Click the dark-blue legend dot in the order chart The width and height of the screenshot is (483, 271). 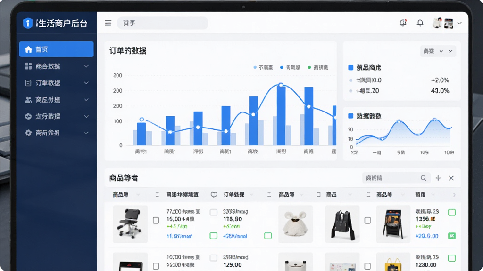coord(282,67)
